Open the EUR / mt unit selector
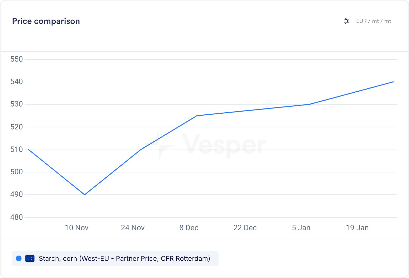409x278 pixels. pyautogui.click(x=373, y=21)
